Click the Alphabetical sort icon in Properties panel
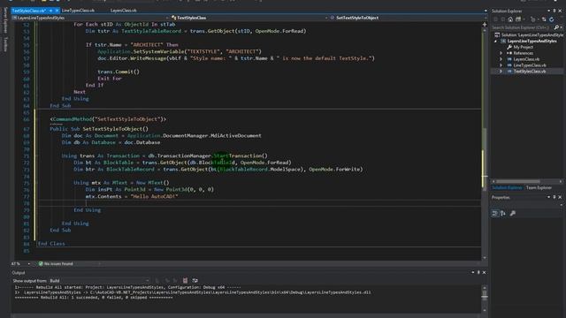 pyautogui.click(x=503, y=214)
